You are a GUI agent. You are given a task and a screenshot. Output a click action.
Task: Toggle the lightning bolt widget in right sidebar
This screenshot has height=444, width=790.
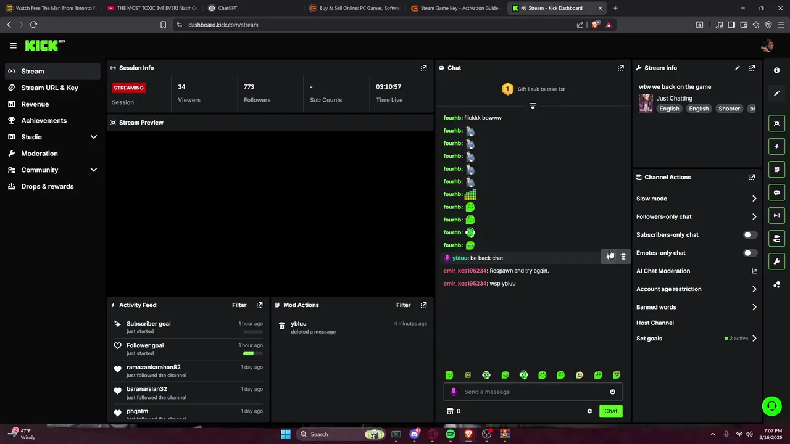(x=776, y=146)
